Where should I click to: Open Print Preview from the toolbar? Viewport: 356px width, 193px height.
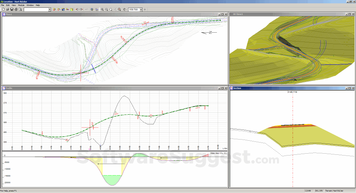pyautogui.click(x=20, y=9)
